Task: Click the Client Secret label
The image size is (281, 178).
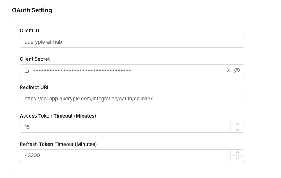Action: [x=35, y=59]
